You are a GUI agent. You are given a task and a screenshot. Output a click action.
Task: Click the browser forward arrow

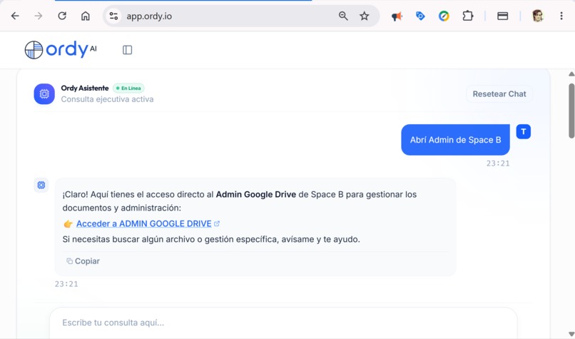point(38,16)
